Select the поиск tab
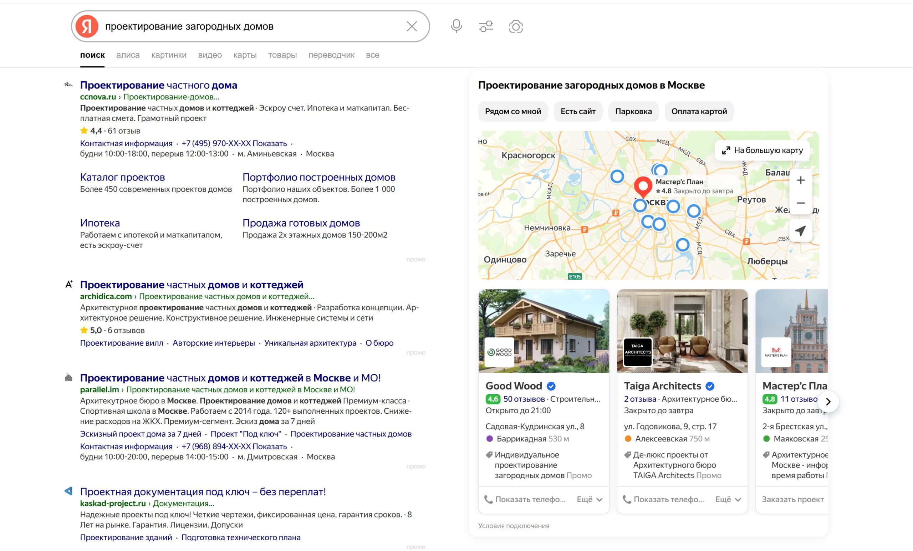This screenshot has width=913, height=551. click(92, 55)
